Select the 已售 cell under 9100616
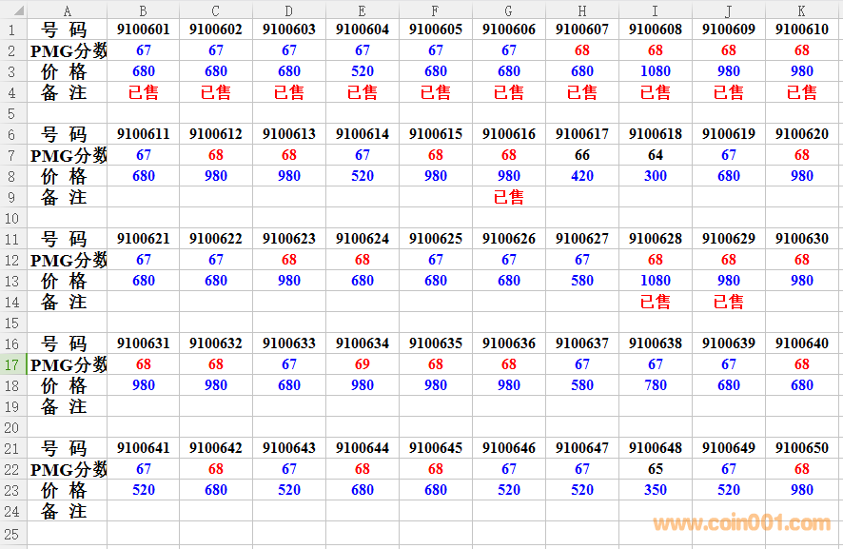 click(509, 197)
